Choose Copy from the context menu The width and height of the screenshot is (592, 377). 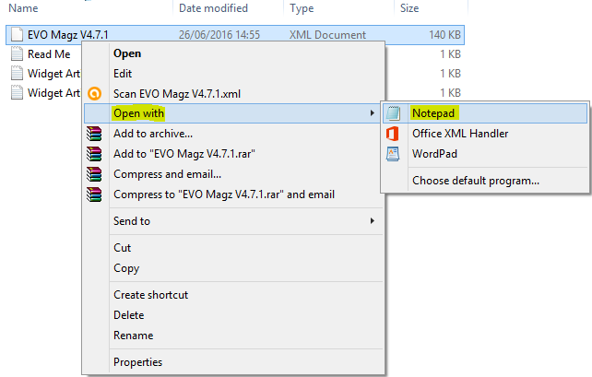coord(126,268)
